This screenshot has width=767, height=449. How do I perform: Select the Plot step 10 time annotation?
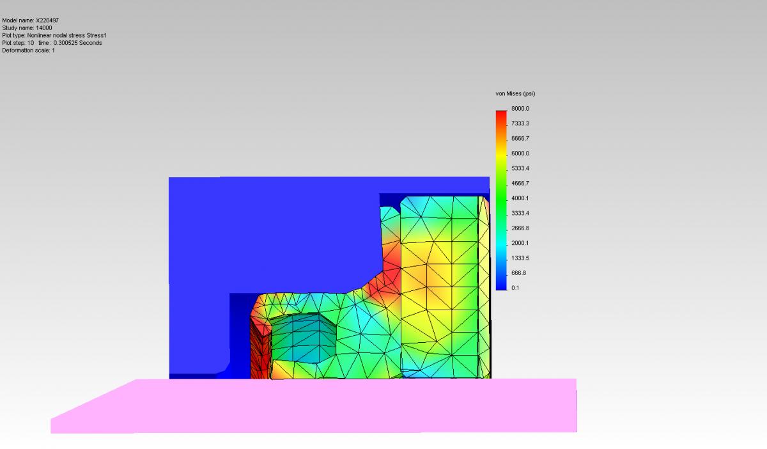[x=52, y=43]
